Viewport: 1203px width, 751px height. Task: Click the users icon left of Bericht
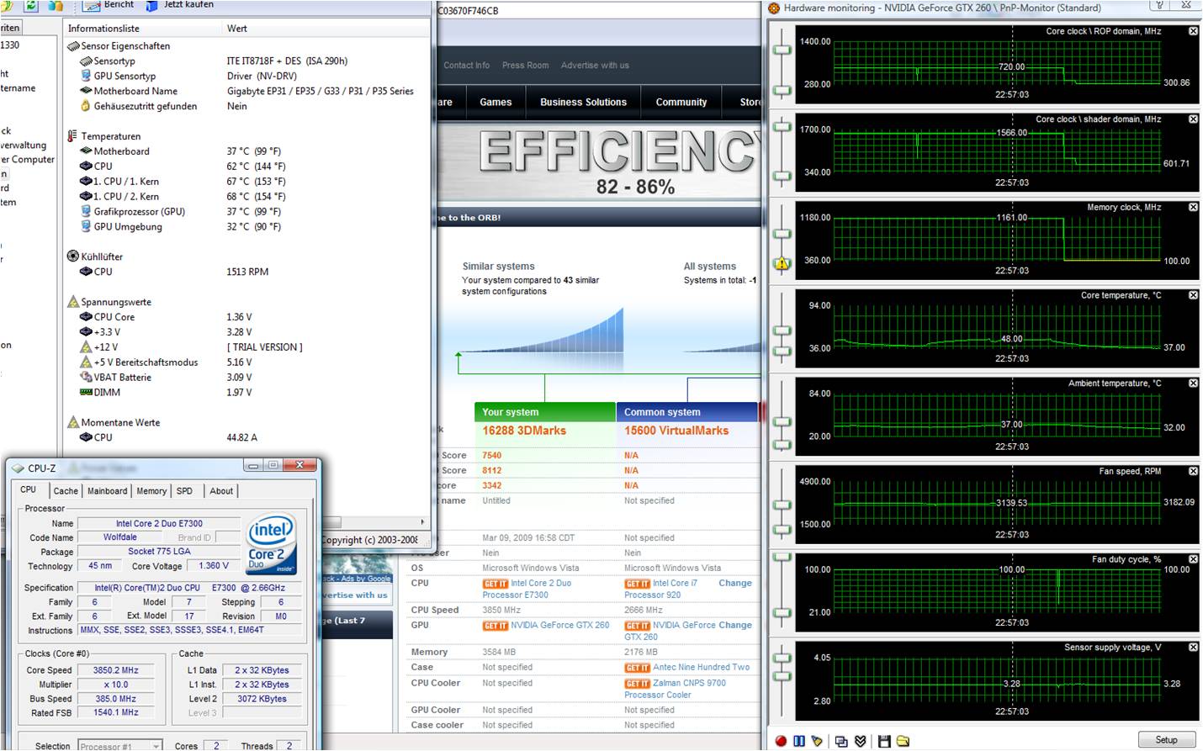(56, 6)
